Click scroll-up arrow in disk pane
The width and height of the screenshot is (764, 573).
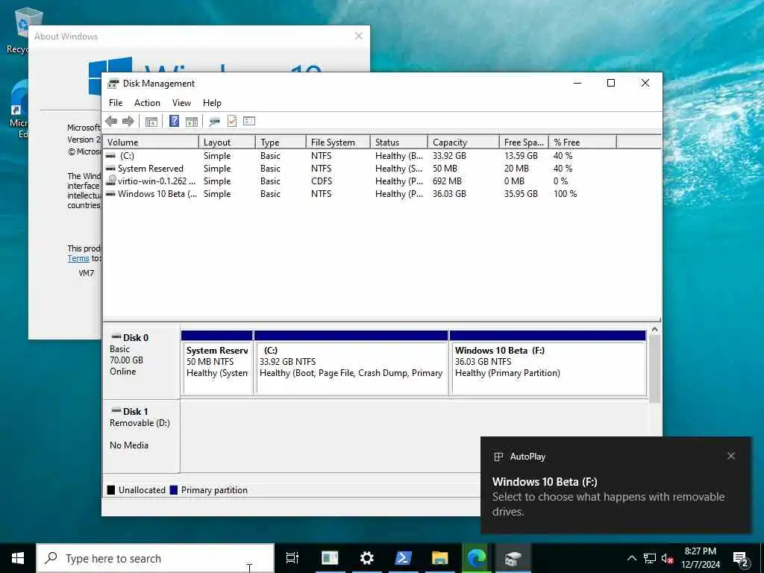[x=654, y=329]
